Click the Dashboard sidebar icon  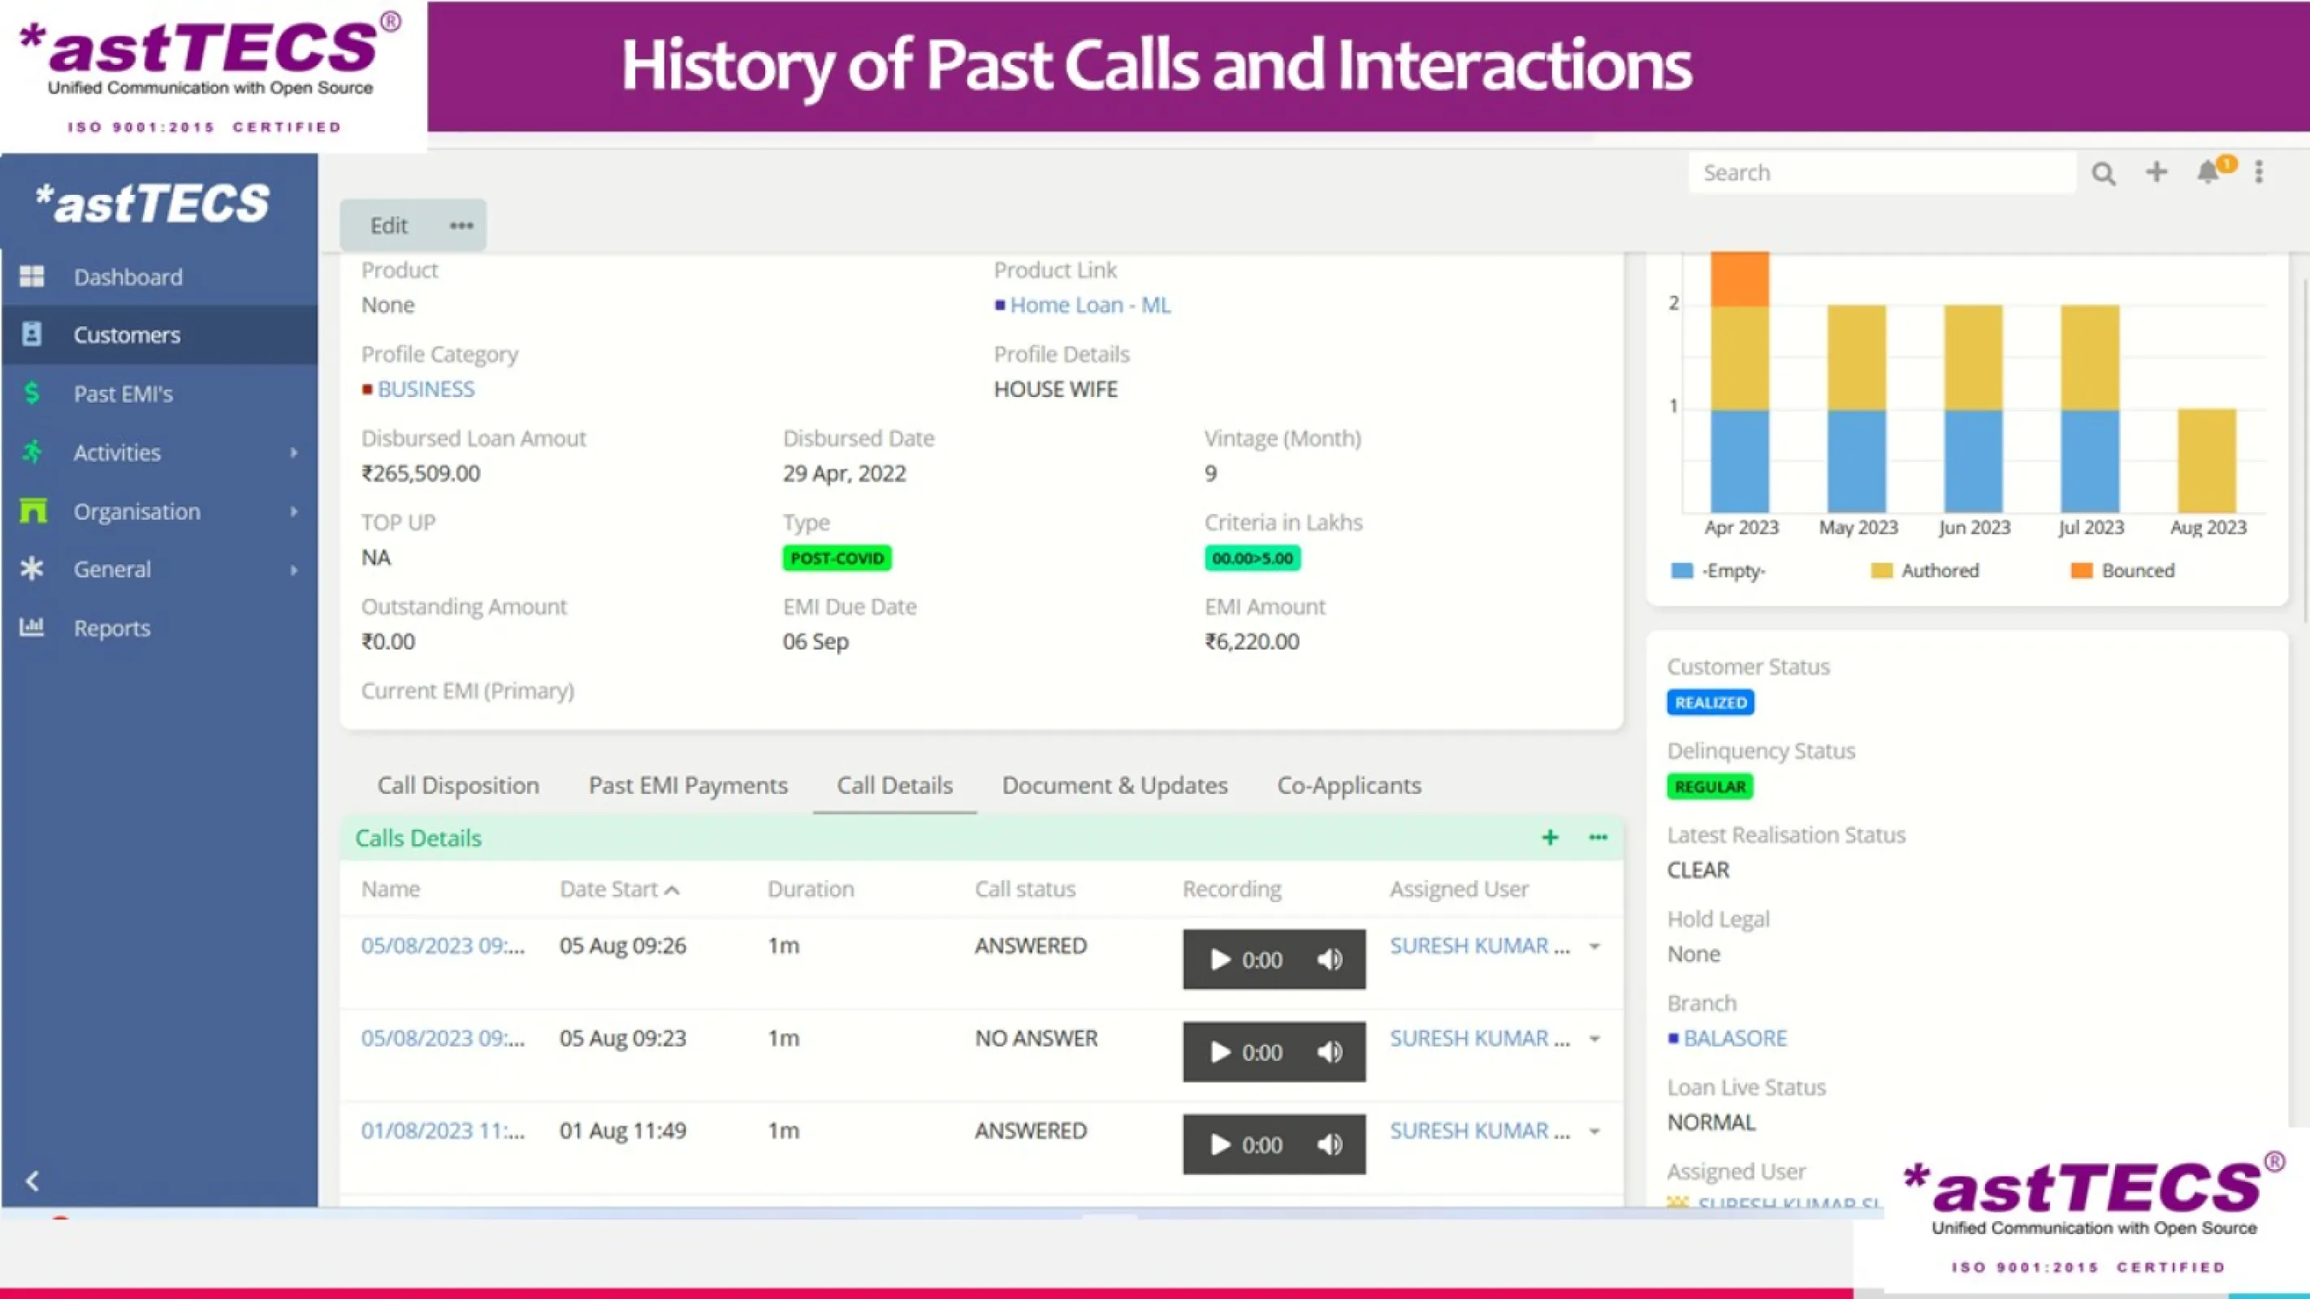(32, 276)
